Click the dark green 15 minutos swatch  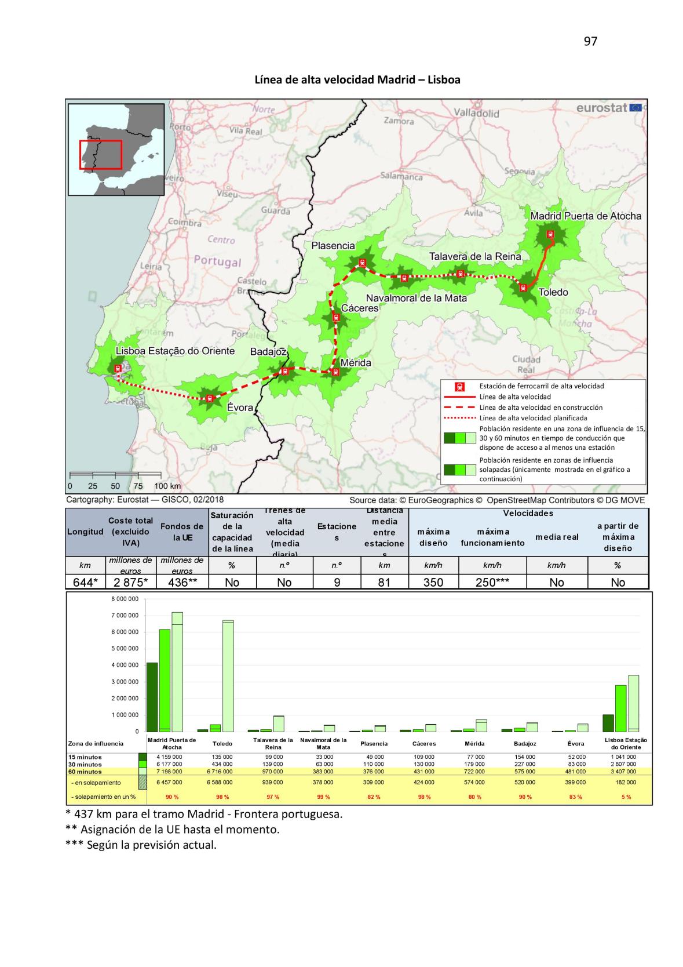[x=143, y=757]
